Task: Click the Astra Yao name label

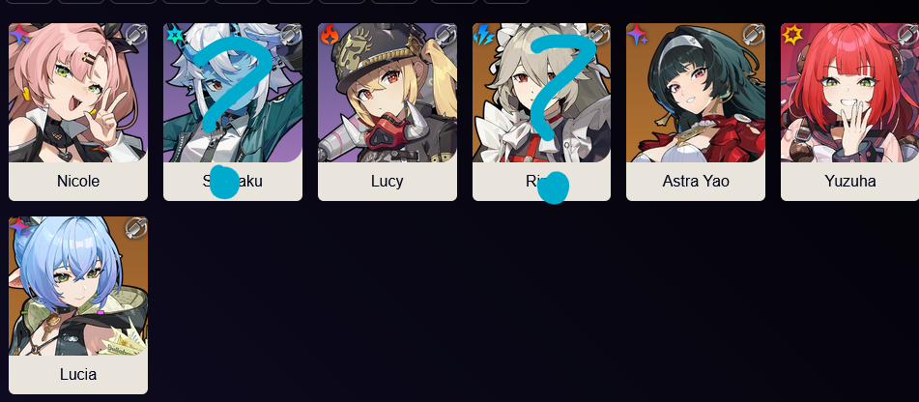Action: [696, 181]
